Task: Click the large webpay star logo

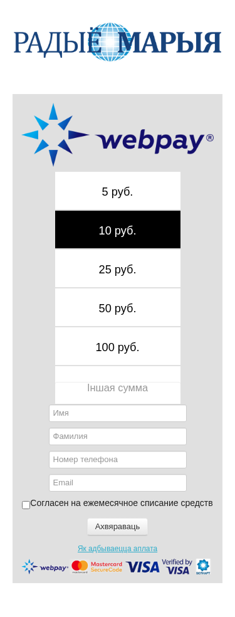Action: tap(118, 135)
